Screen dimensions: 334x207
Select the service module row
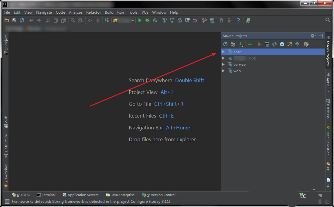[x=273, y=64]
